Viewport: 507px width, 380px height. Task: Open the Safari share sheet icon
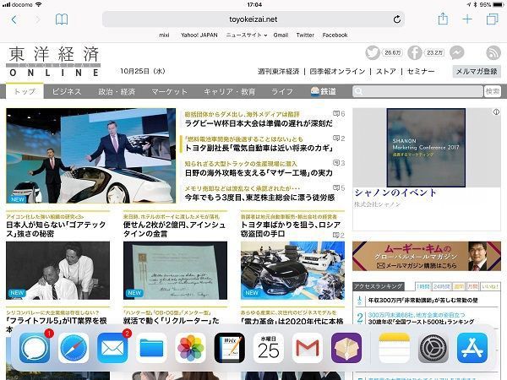(x=443, y=19)
